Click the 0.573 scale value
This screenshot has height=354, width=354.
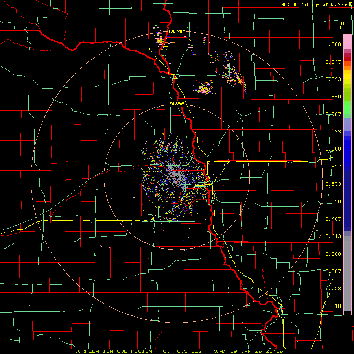(x=333, y=184)
